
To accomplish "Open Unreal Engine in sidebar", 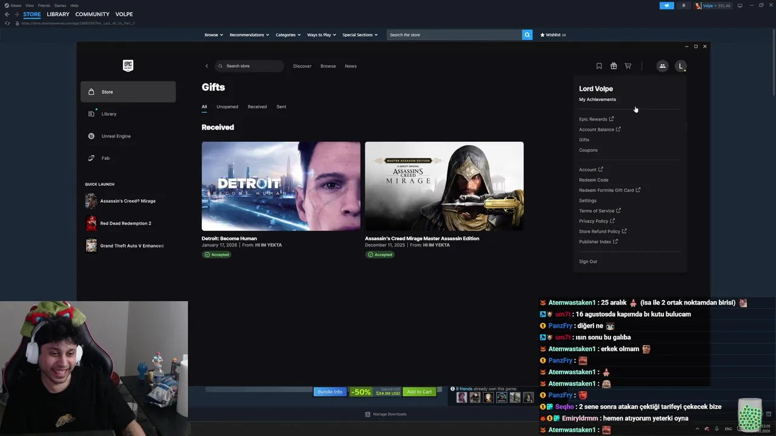I will [128, 136].
